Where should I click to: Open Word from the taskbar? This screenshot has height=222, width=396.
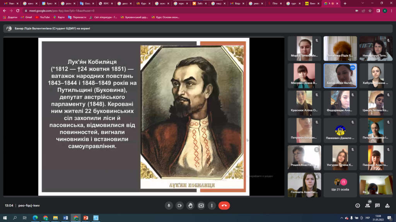point(65,218)
